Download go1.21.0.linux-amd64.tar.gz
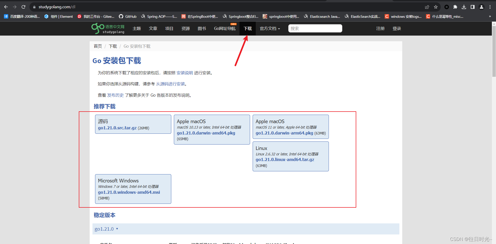Image resolution: width=496 pixels, height=244 pixels. tap(285, 159)
